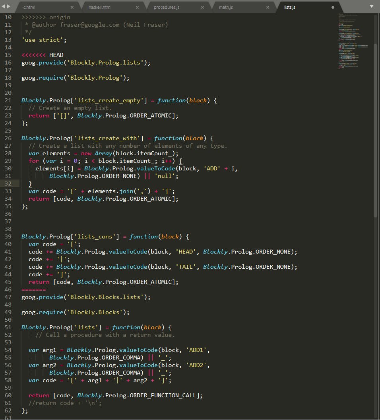Click the 'HEAD' string on line 41
Screen dimensions: 380x420
186,252
